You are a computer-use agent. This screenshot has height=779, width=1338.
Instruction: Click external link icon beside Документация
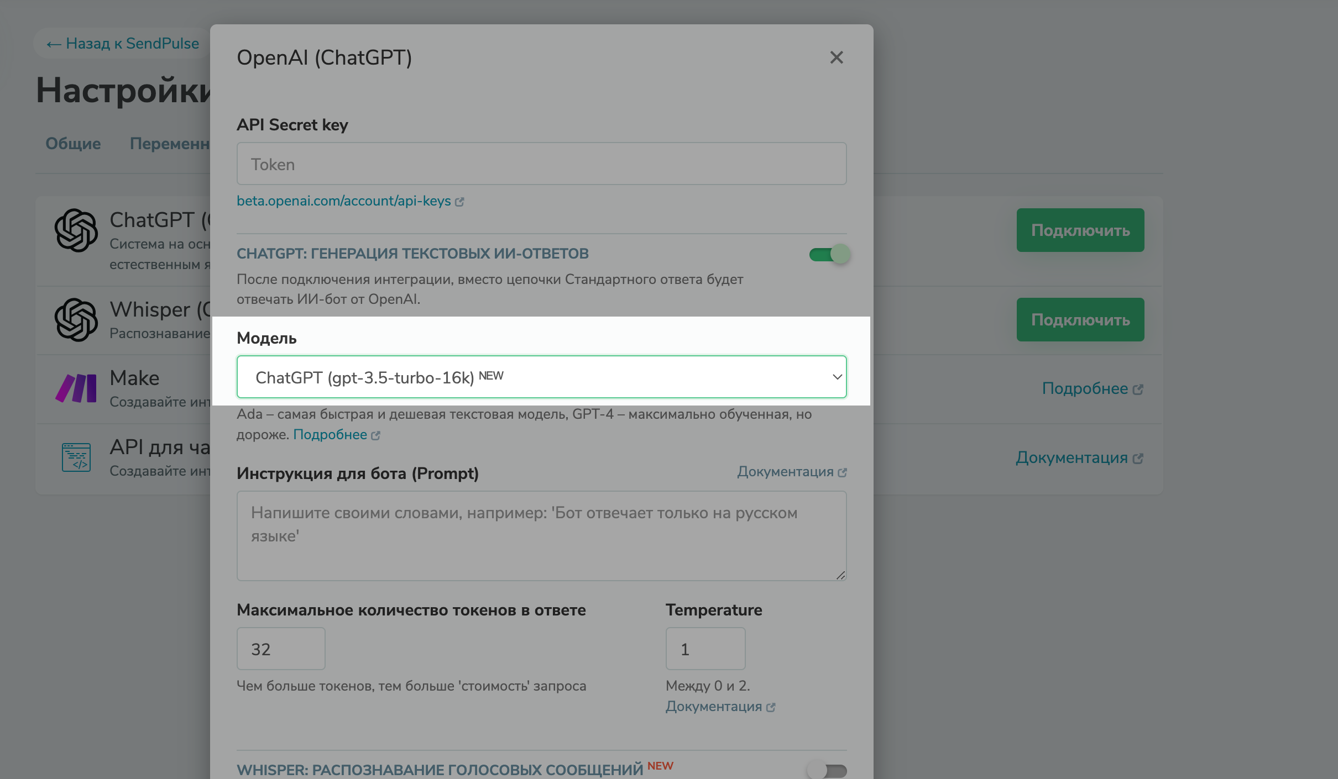[x=843, y=472]
